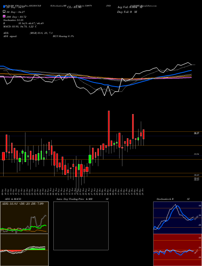Viewport: 202px width, 266px height.
Task: Click the 'Avg Vol: 0.004 M' text
Action: [x=130, y=7]
